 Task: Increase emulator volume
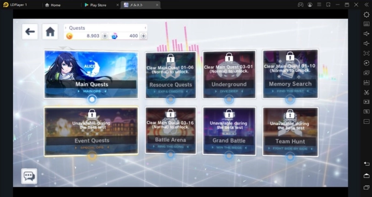pyautogui.click(x=366, y=34)
